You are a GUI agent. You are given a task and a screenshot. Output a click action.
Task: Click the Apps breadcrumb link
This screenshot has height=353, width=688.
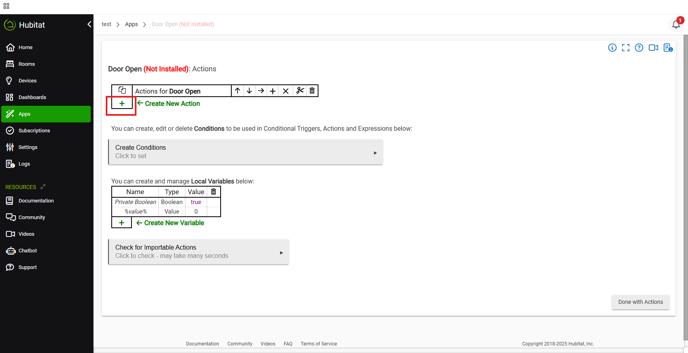[132, 24]
